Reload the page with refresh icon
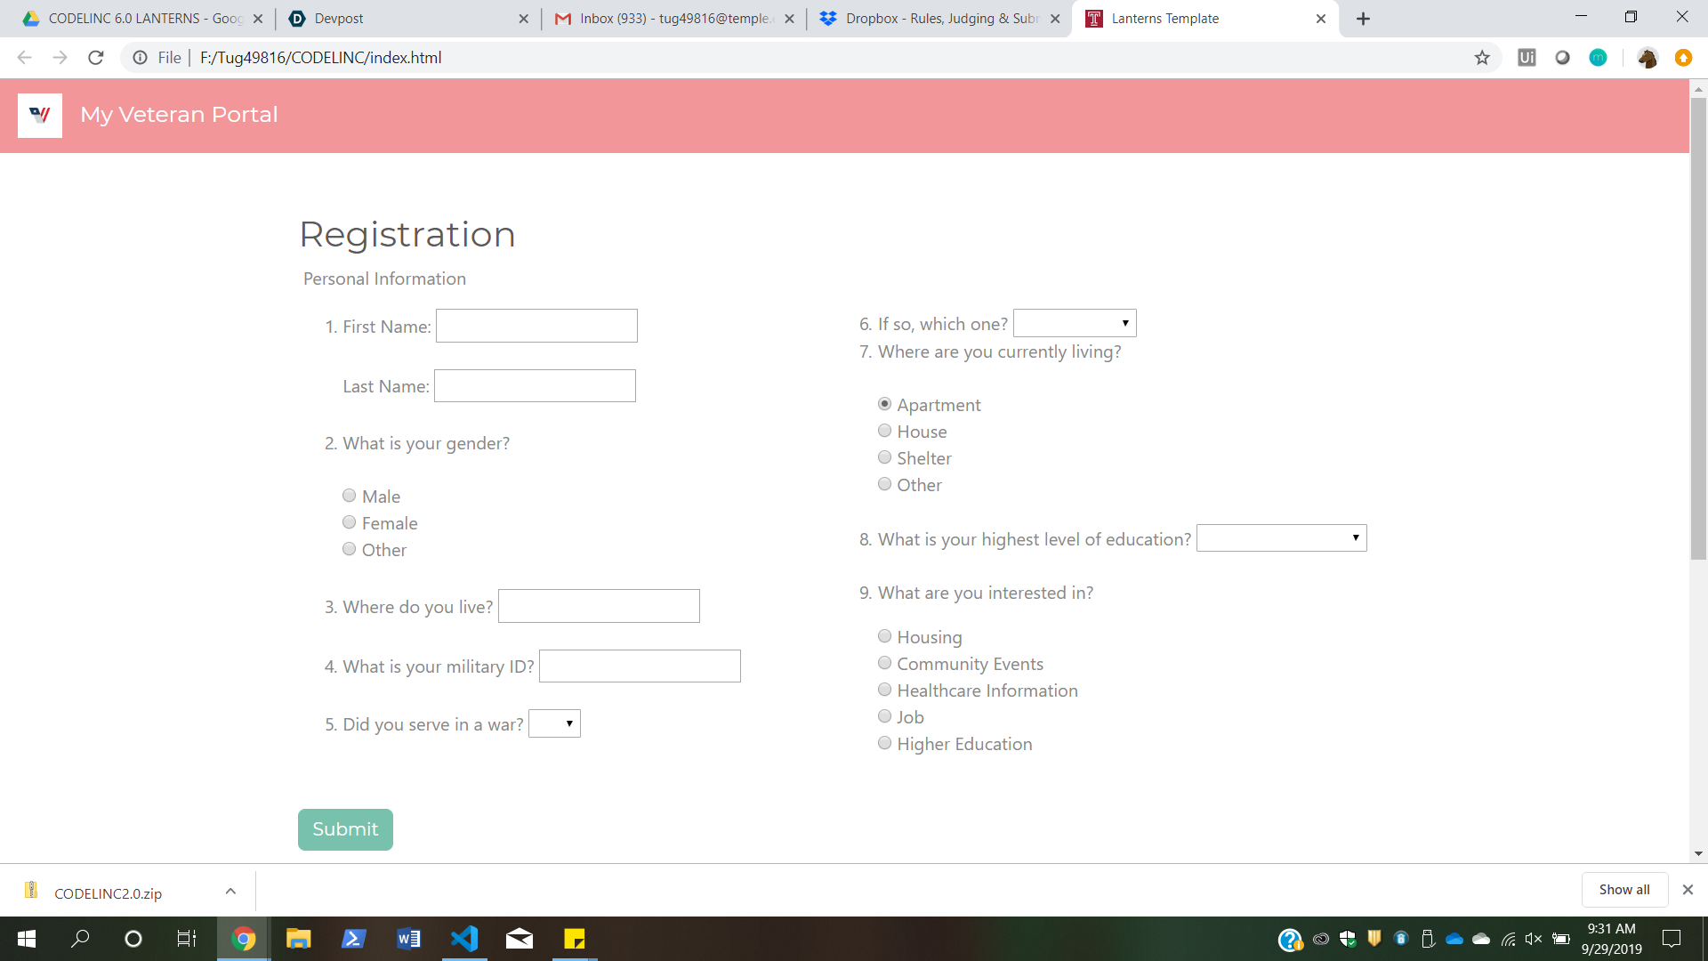The height and width of the screenshot is (961, 1708). point(96,58)
